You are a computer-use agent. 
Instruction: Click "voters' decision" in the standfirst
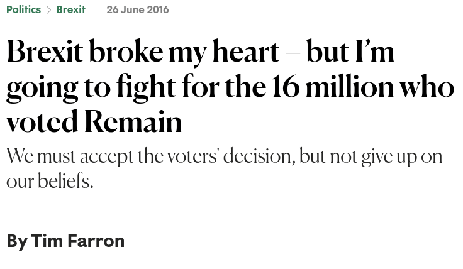click(x=231, y=156)
